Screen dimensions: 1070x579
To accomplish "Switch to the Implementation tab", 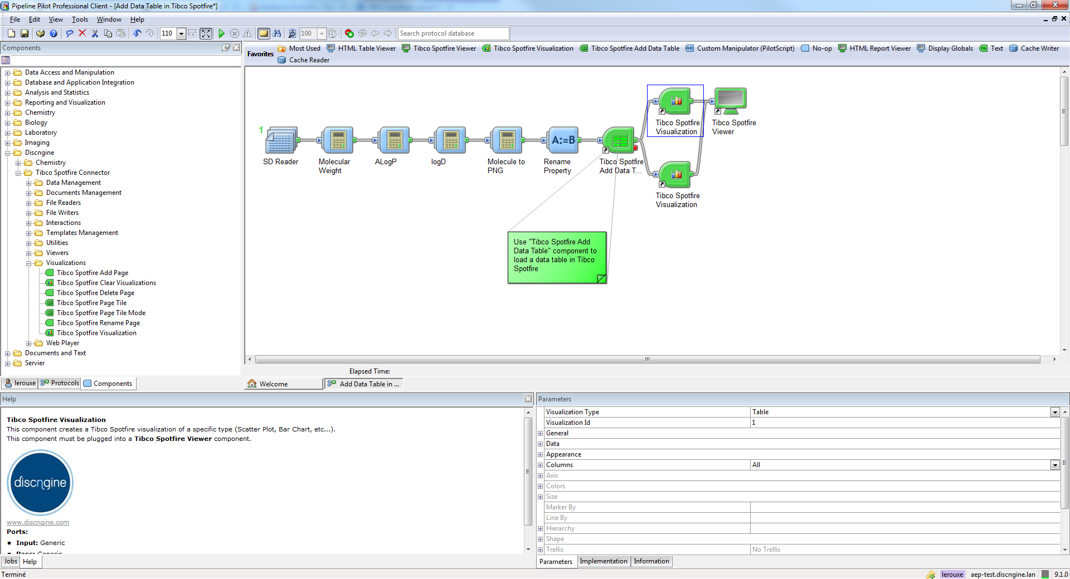I will 604,561.
